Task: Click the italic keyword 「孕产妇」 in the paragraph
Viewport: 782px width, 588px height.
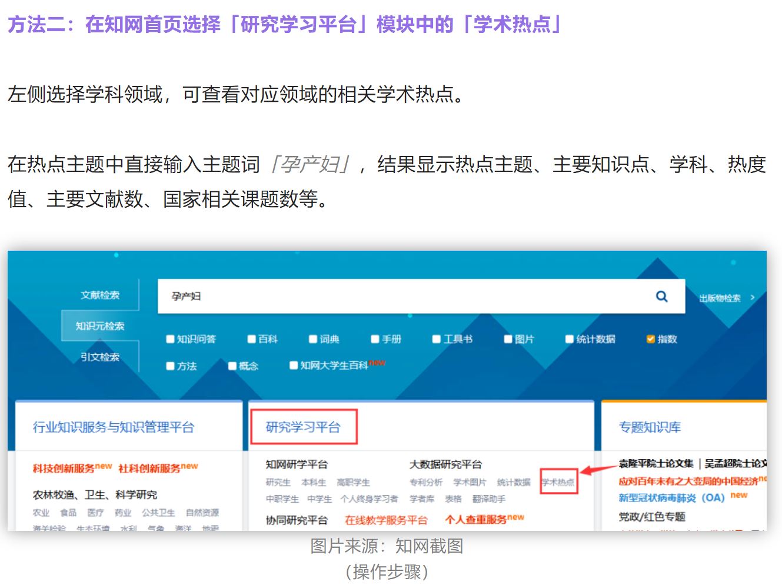Action: (310, 164)
